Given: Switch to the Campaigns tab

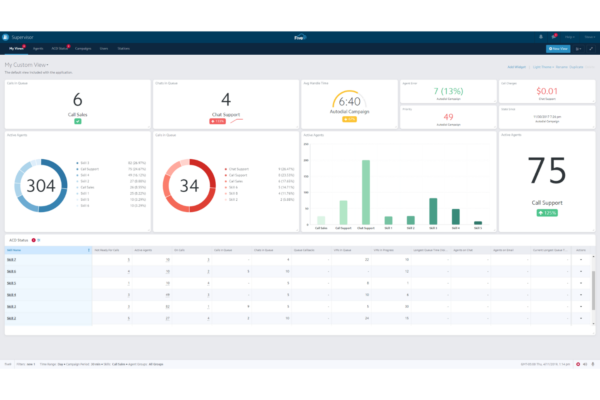Looking at the screenshot, I should 83,49.
